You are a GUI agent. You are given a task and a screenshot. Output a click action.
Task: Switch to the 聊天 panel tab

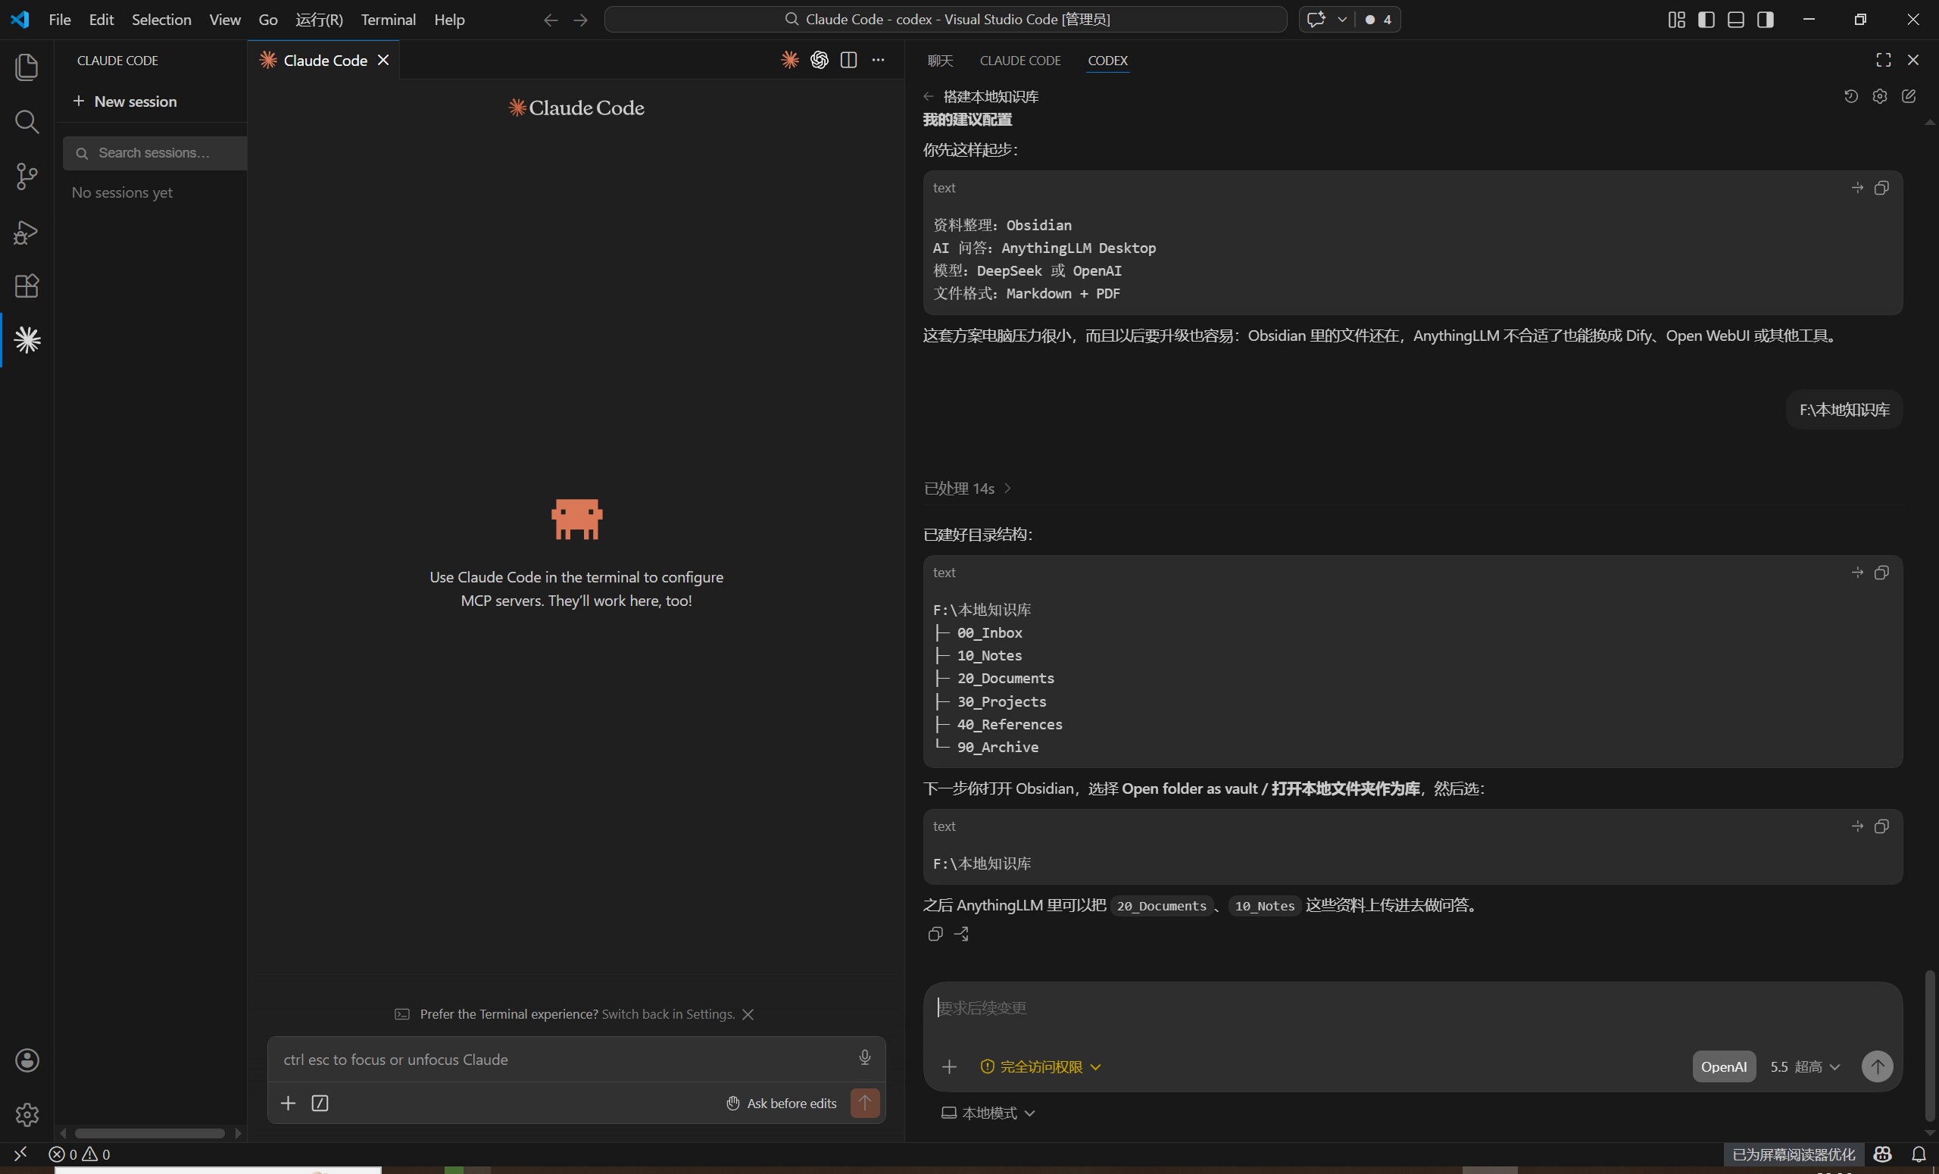(x=940, y=61)
